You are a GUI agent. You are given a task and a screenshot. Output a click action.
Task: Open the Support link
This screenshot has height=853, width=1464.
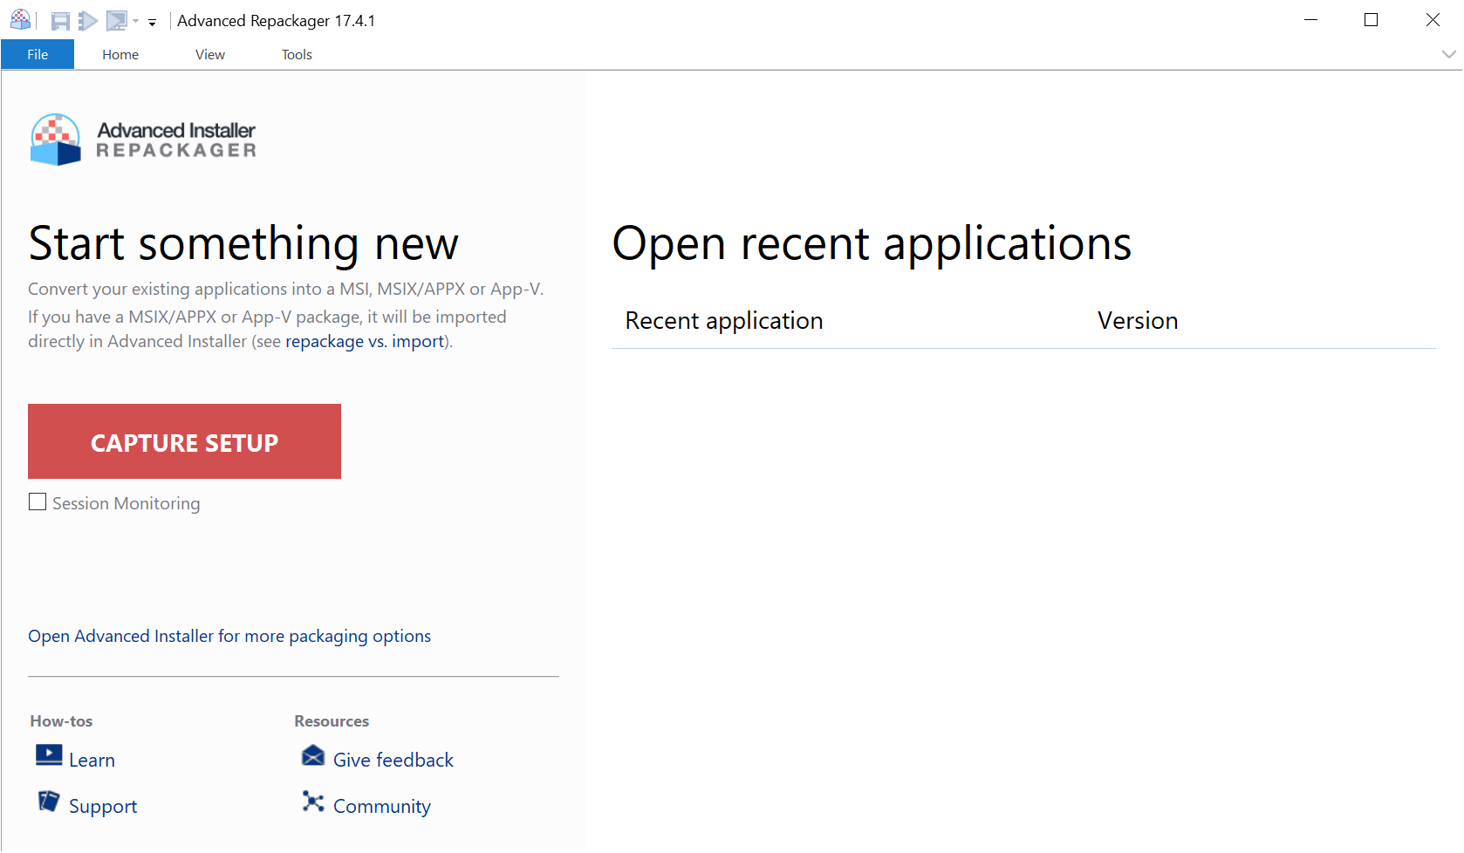[103, 807]
